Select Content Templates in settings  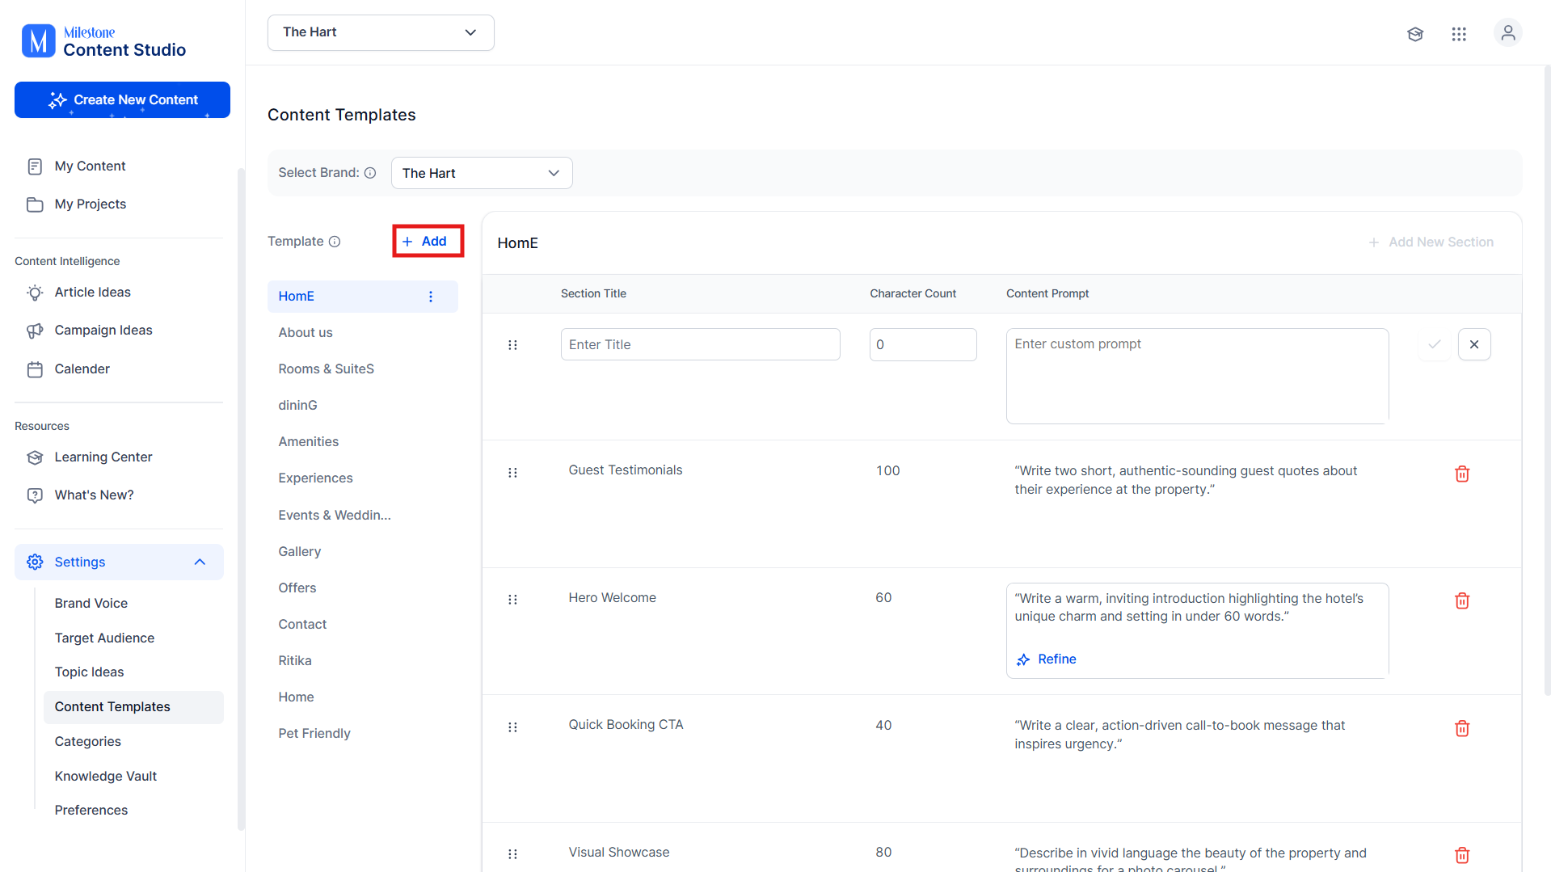point(133,707)
